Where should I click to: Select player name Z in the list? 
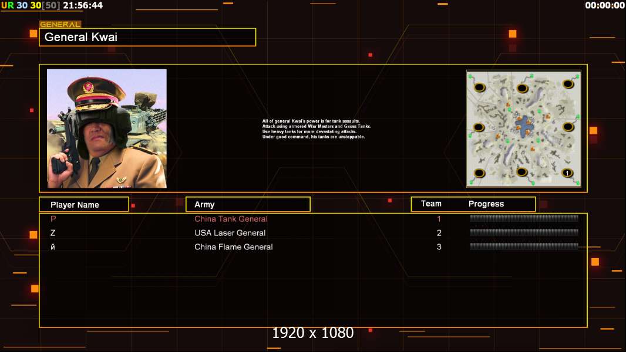[53, 233]
